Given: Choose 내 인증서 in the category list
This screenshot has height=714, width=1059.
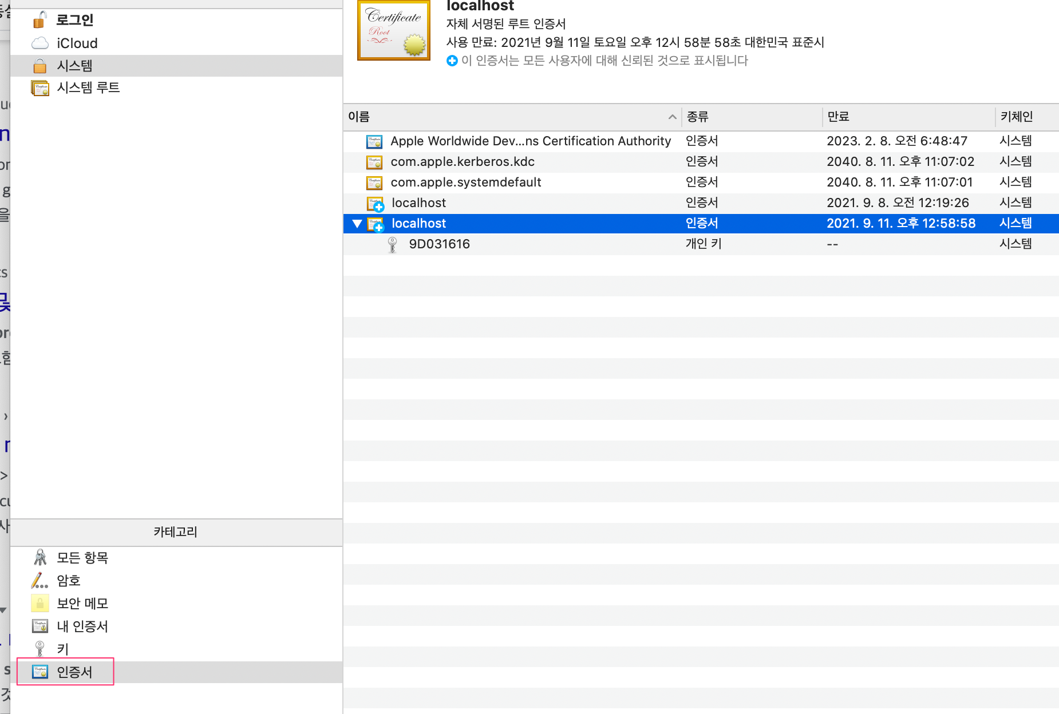Looking at the screenshot, I should (x=82, y=626).
